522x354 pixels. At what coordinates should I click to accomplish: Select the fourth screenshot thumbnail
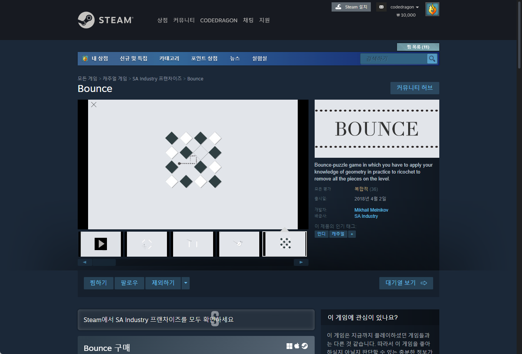pos(239,244)
